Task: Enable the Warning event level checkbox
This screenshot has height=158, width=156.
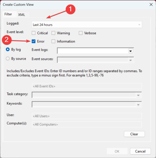Action: [53, 33]
